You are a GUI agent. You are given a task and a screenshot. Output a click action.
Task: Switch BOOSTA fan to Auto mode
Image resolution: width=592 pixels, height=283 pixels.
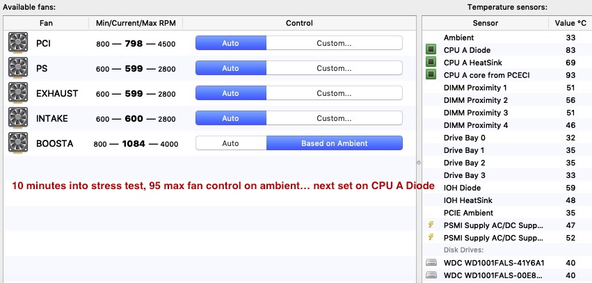230,143
